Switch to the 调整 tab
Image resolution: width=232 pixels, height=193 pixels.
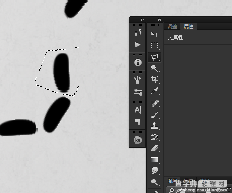(172, 27)
